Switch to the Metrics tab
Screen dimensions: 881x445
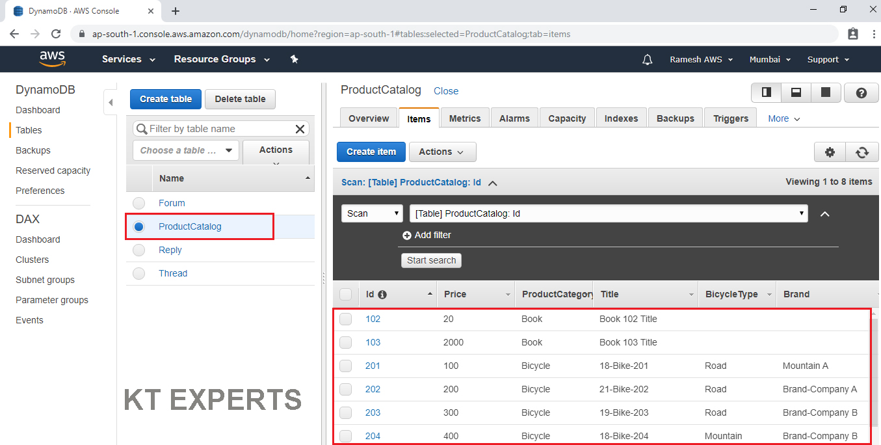[465, 118]
